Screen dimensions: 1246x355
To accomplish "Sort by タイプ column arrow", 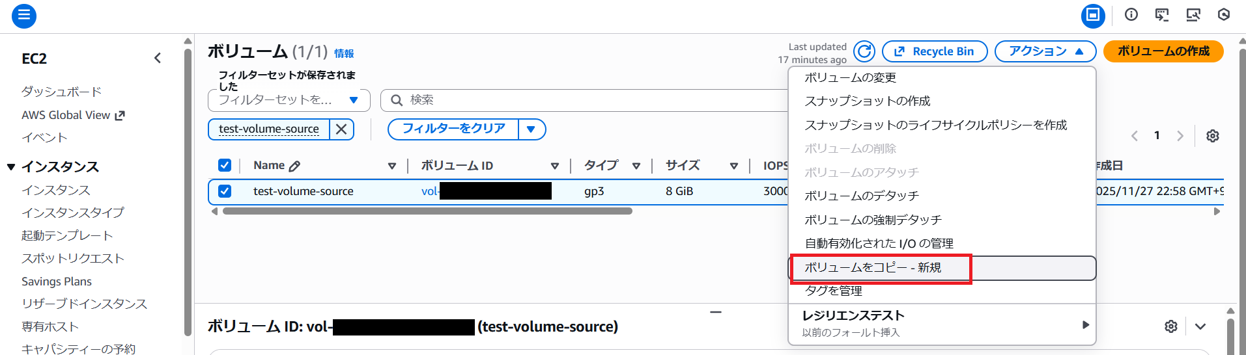I will coord(636,166).
